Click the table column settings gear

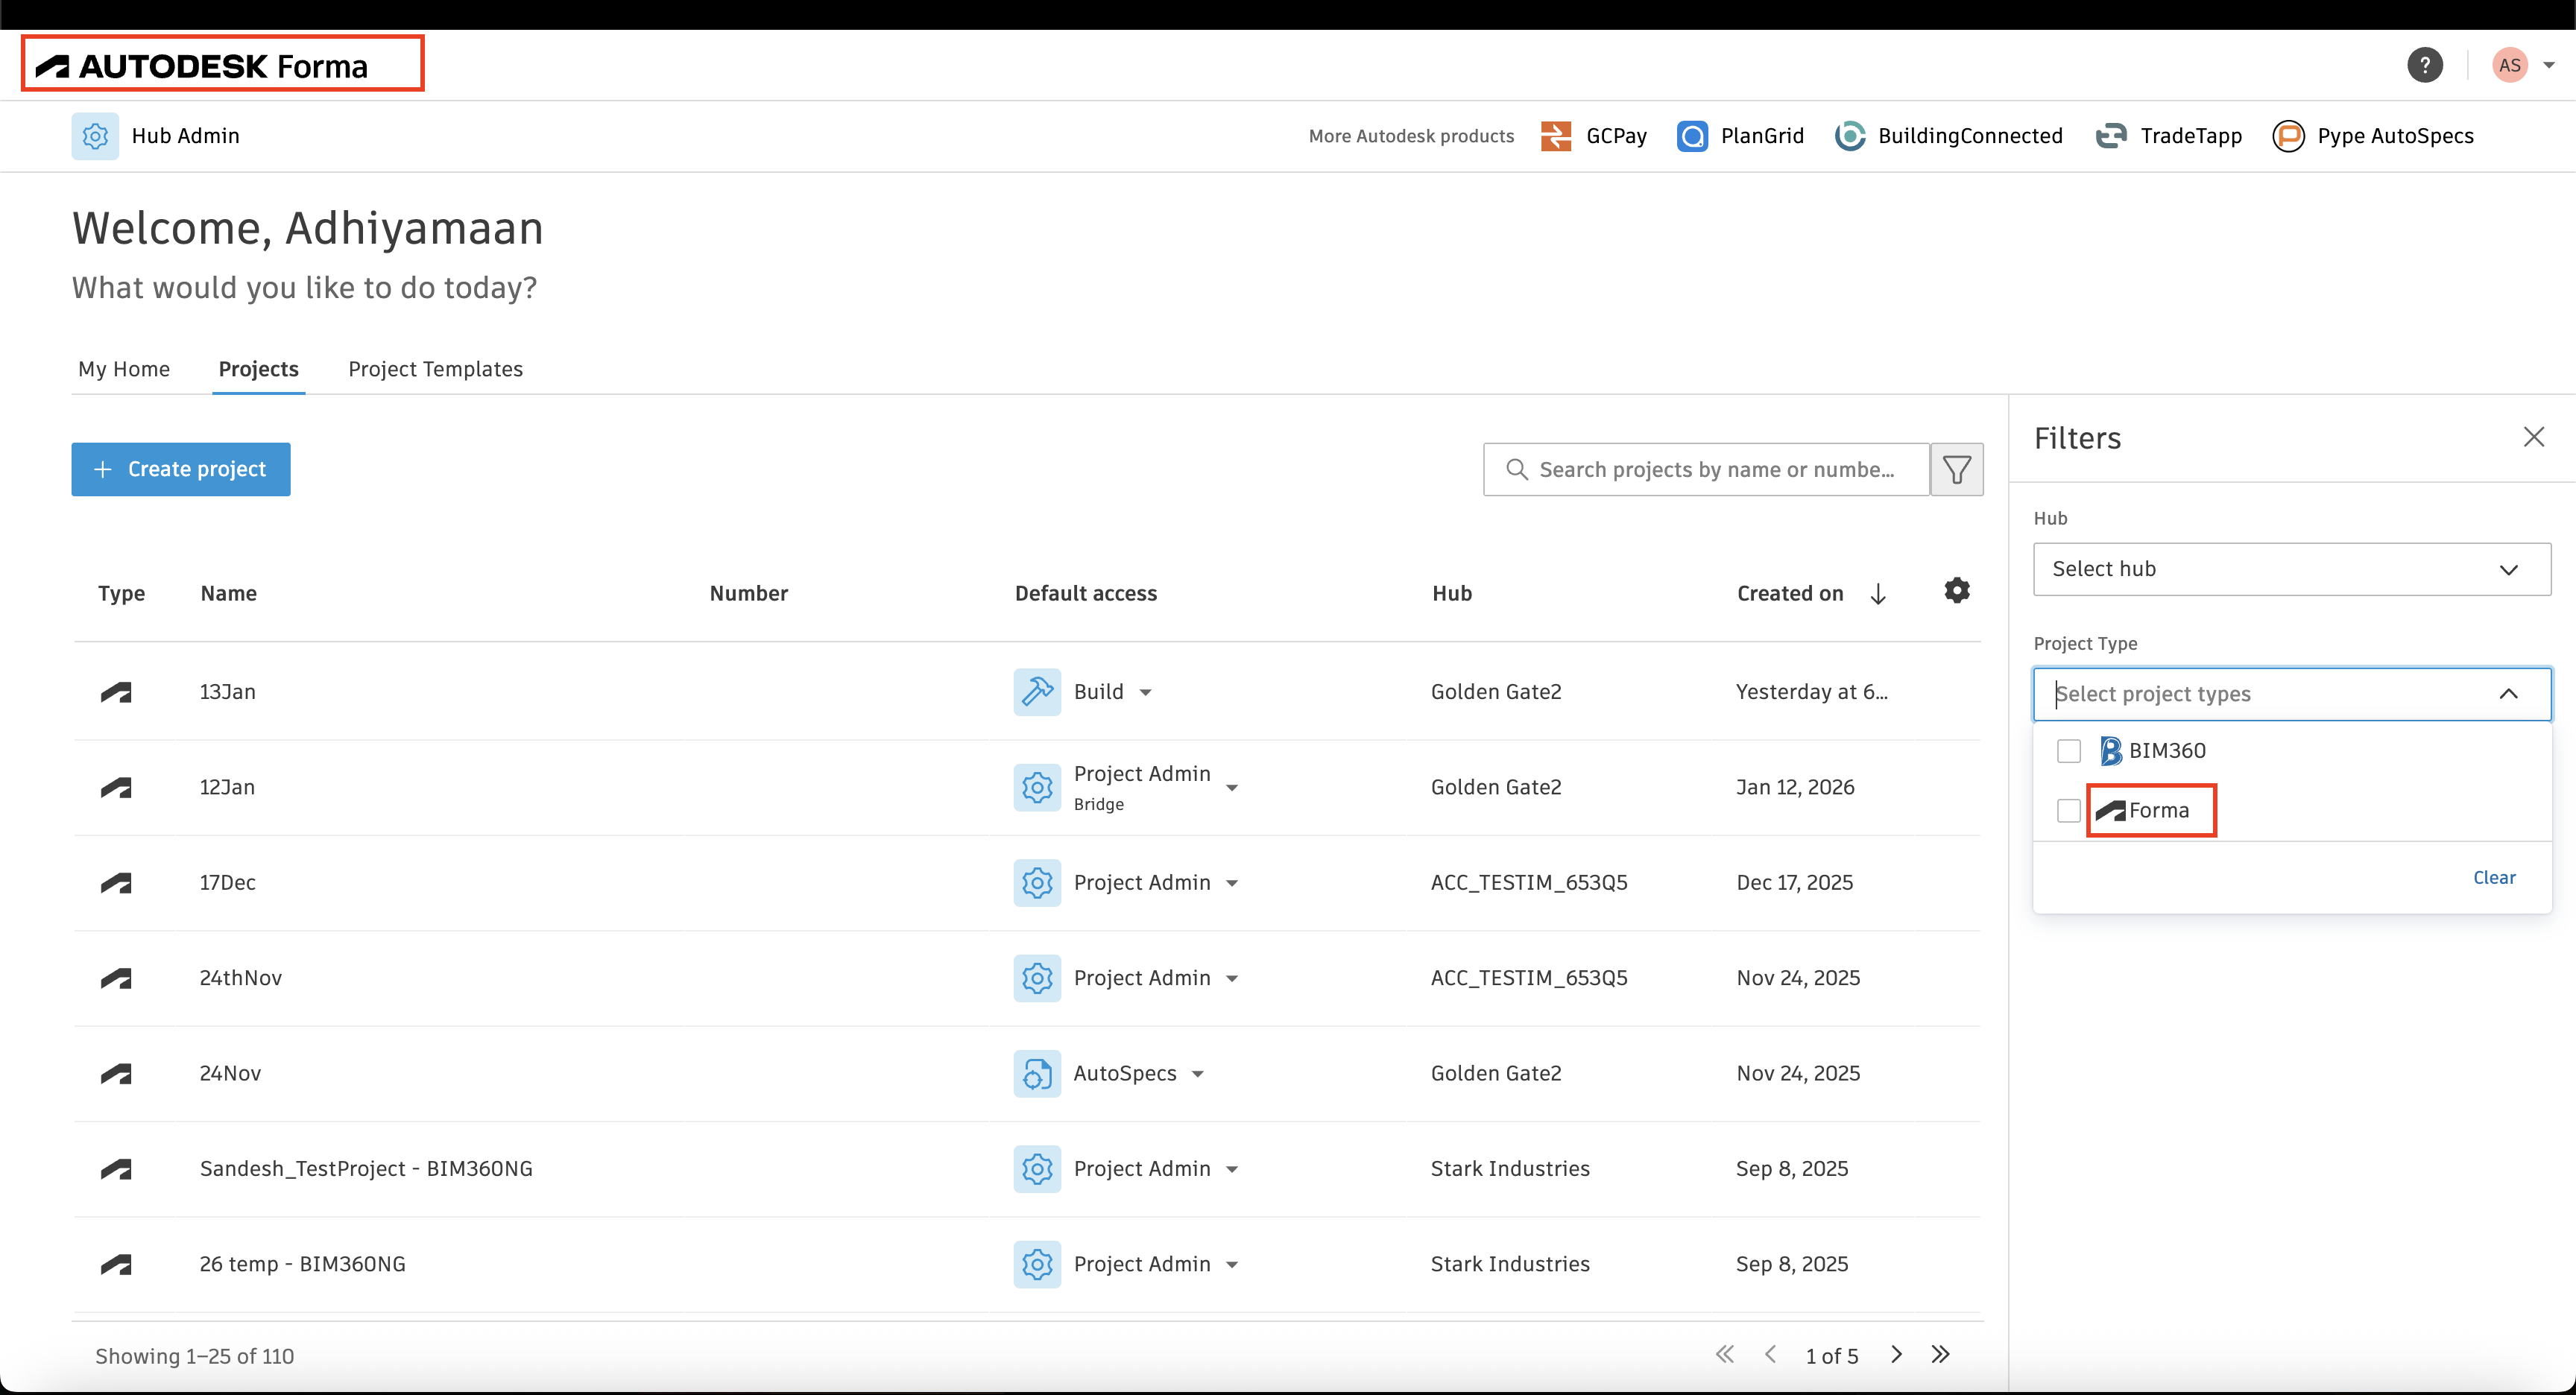(x=1956, y=591)
